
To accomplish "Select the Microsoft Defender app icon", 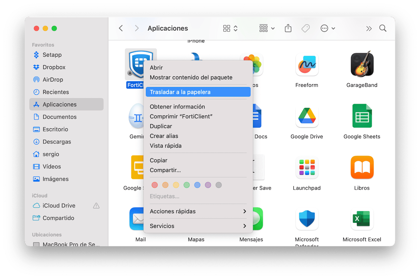I will tap(307, 219).
